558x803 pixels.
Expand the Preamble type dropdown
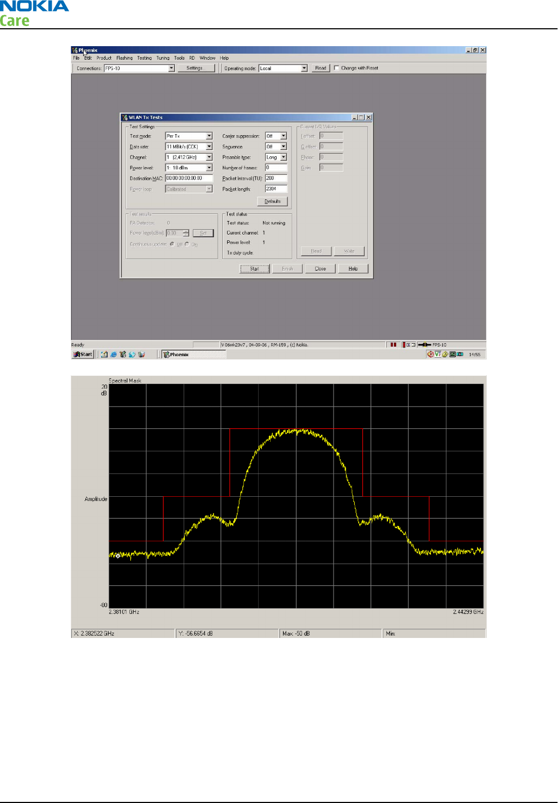(283, 157)
